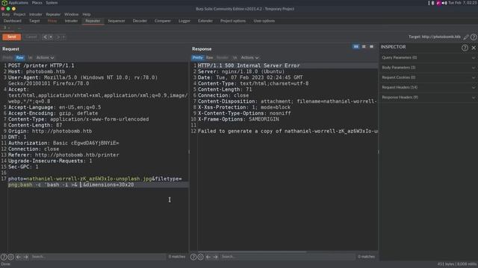The width and height of the screenshot is (478, 268).
Task: Go to previous match in request search
Action: (x=19, y=257)
